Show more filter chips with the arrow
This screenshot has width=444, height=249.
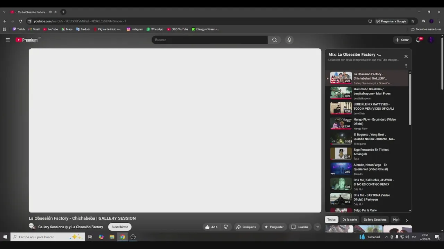(407, 220)
